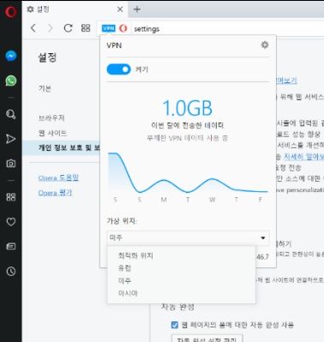Open My Flow send icon in sidebar
The height and width of the screenshot is (342, 324).
click(11, 139)
